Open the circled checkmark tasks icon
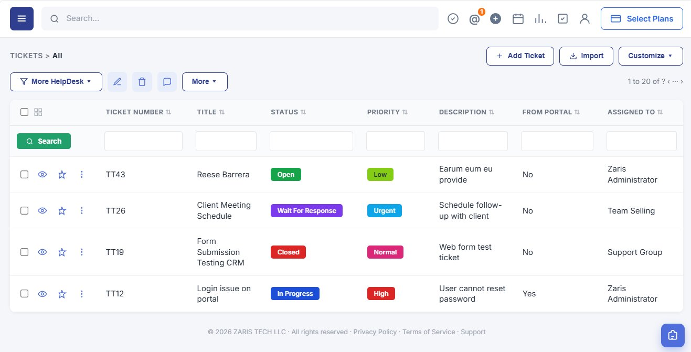The image size is (691, 352). (x=453, y=19)
